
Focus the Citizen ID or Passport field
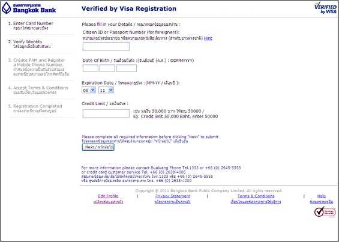coord(106,47)
